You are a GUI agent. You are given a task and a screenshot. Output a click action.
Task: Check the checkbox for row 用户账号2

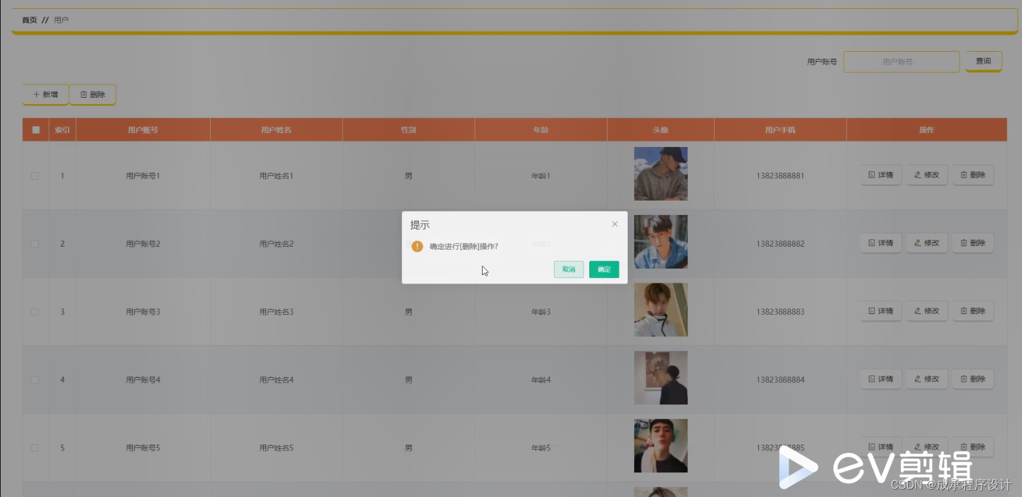tap(35, 244)
